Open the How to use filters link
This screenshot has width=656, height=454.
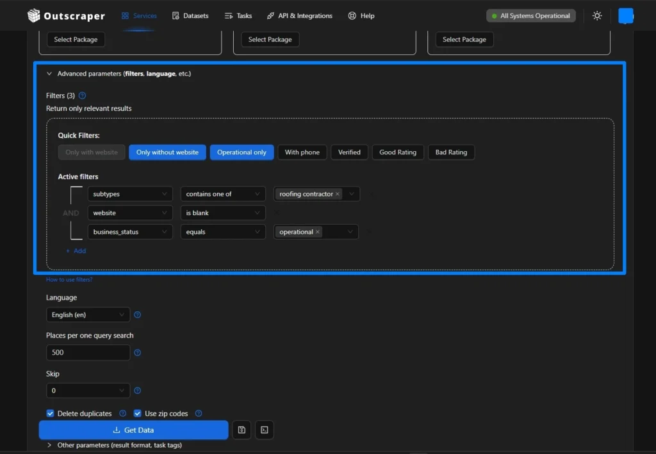(x=69, y=280)
